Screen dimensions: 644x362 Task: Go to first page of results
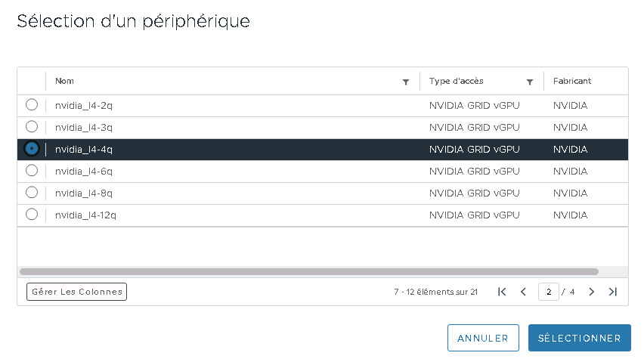(502, 292)
